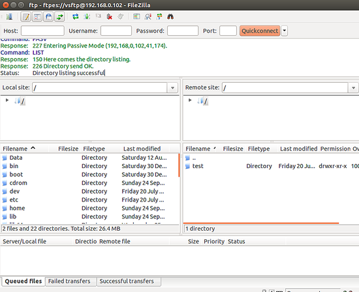Open the binoculars file search icon
Image resolution: width=359 pixels, height=292 pixels.
tap(170, 17)
